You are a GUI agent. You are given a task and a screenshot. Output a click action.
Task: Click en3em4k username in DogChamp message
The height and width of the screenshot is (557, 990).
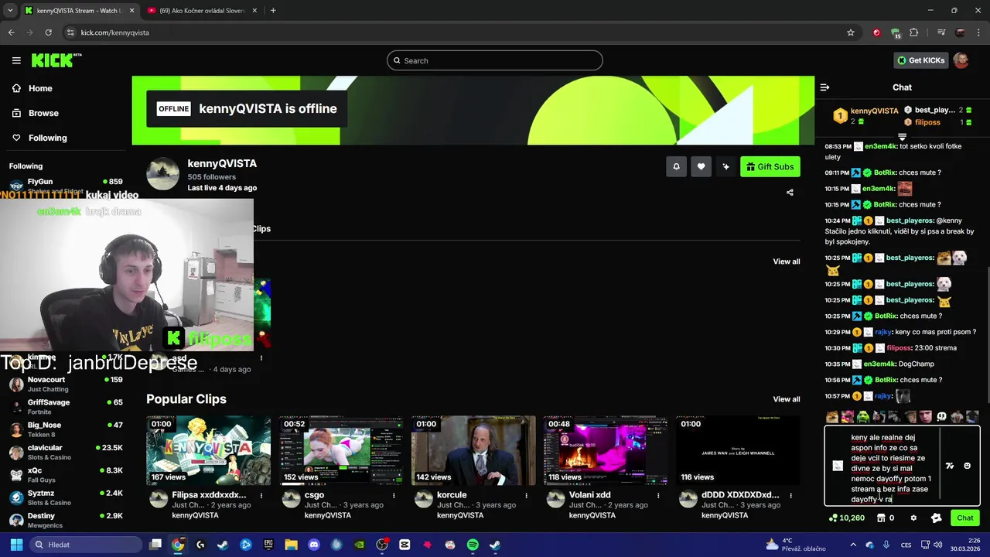[x=879, y=364]
